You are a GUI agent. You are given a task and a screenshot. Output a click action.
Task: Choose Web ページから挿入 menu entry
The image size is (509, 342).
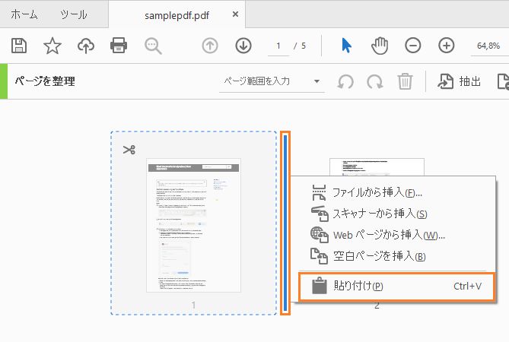[393, 235]
